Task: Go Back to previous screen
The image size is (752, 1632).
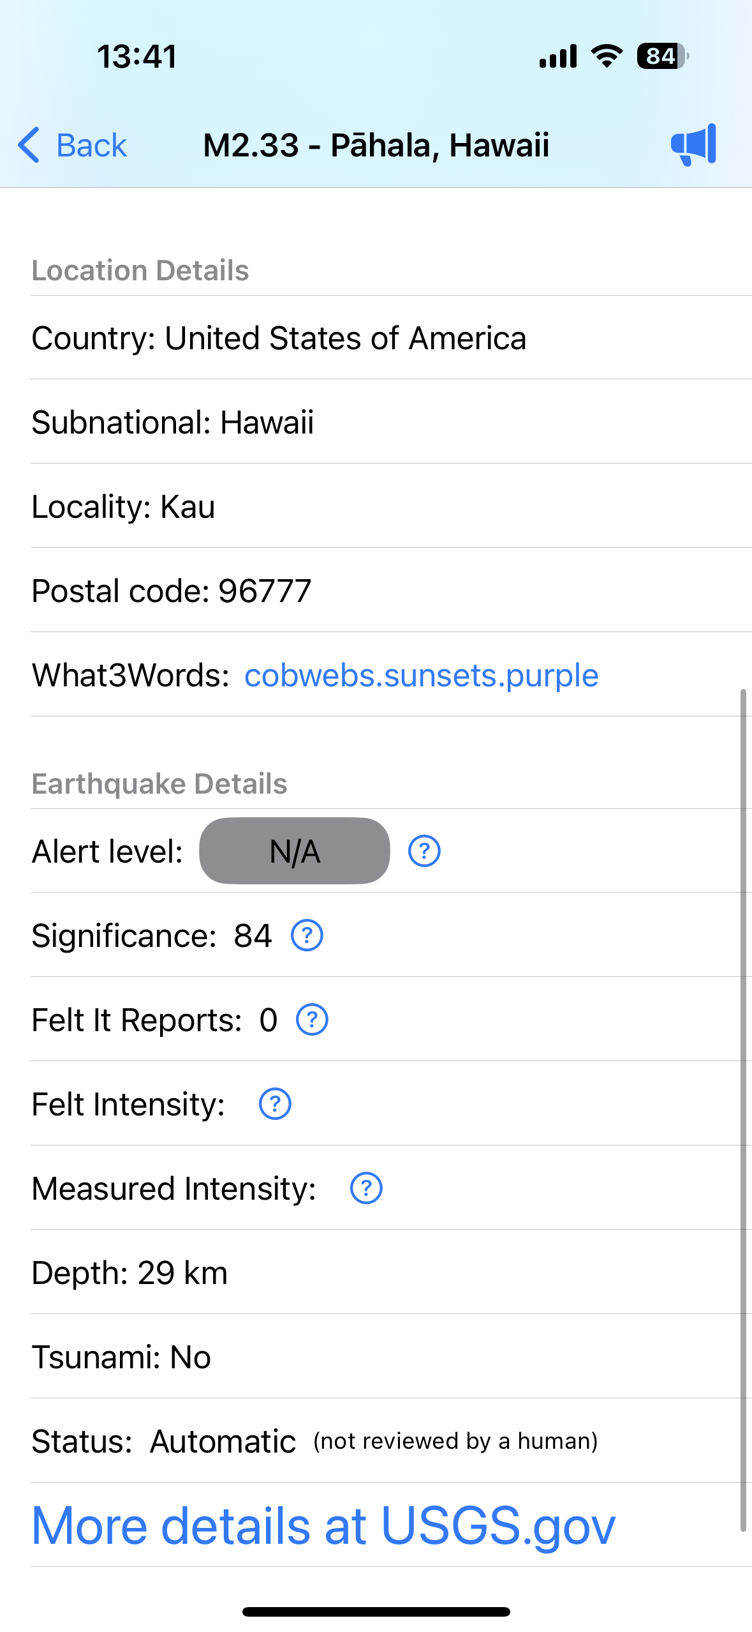Action: click(x=91, y=146)
